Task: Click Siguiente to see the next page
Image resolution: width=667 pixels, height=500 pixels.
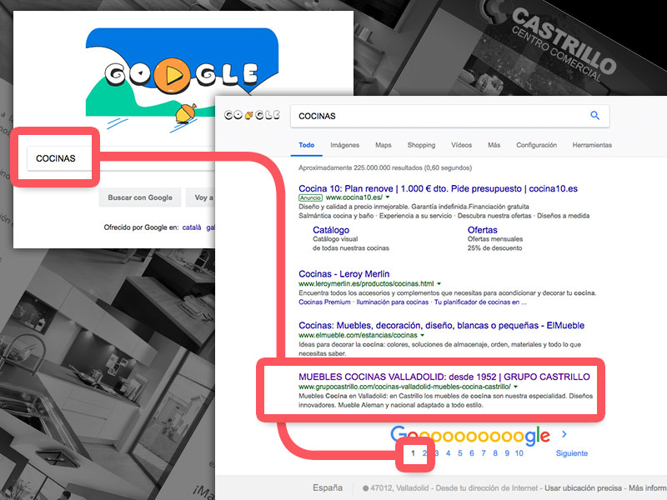Action: (x=572, y=453)
